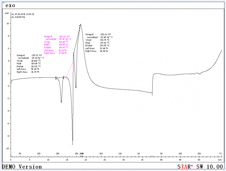The height and width of the screenshot is (171, 226).
Task: Click the 10 tick on the y-axis
Action: [8, 23]
